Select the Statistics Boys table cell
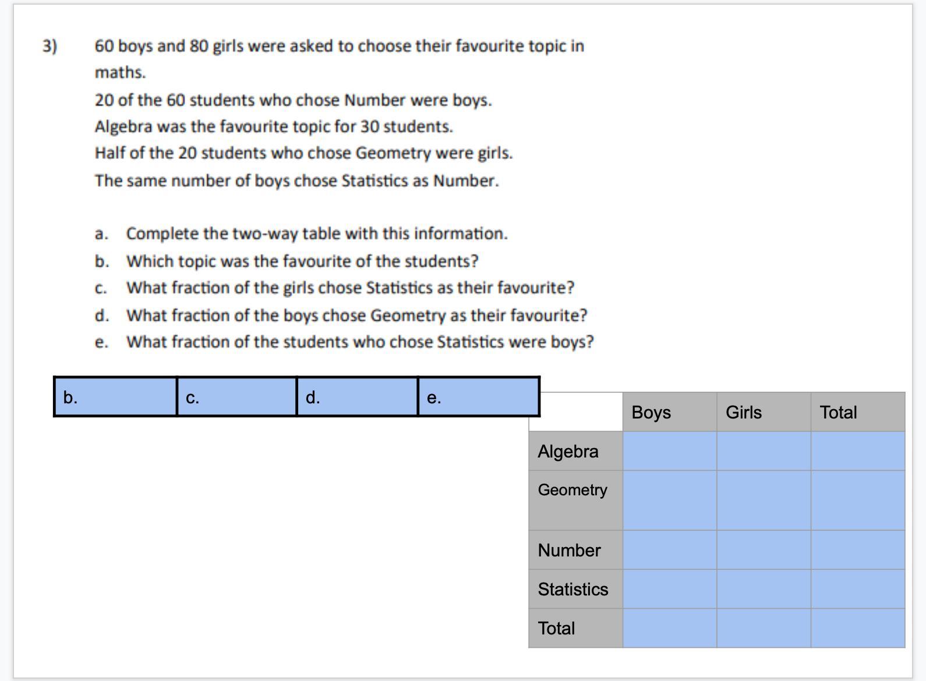This screenshot has height=681, width=926. tap(670, 589)
